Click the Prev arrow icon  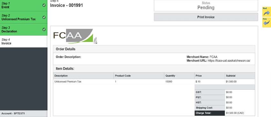[267, 22]
